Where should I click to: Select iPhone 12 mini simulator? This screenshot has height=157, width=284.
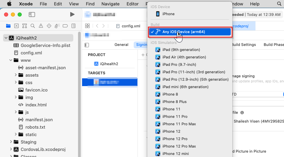tap(190, 154)
